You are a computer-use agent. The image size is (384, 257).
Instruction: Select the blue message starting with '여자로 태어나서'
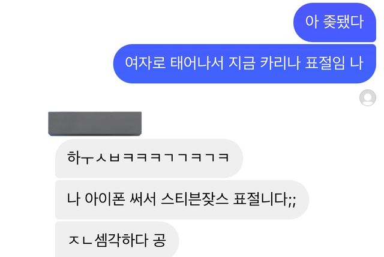point(244,64)
